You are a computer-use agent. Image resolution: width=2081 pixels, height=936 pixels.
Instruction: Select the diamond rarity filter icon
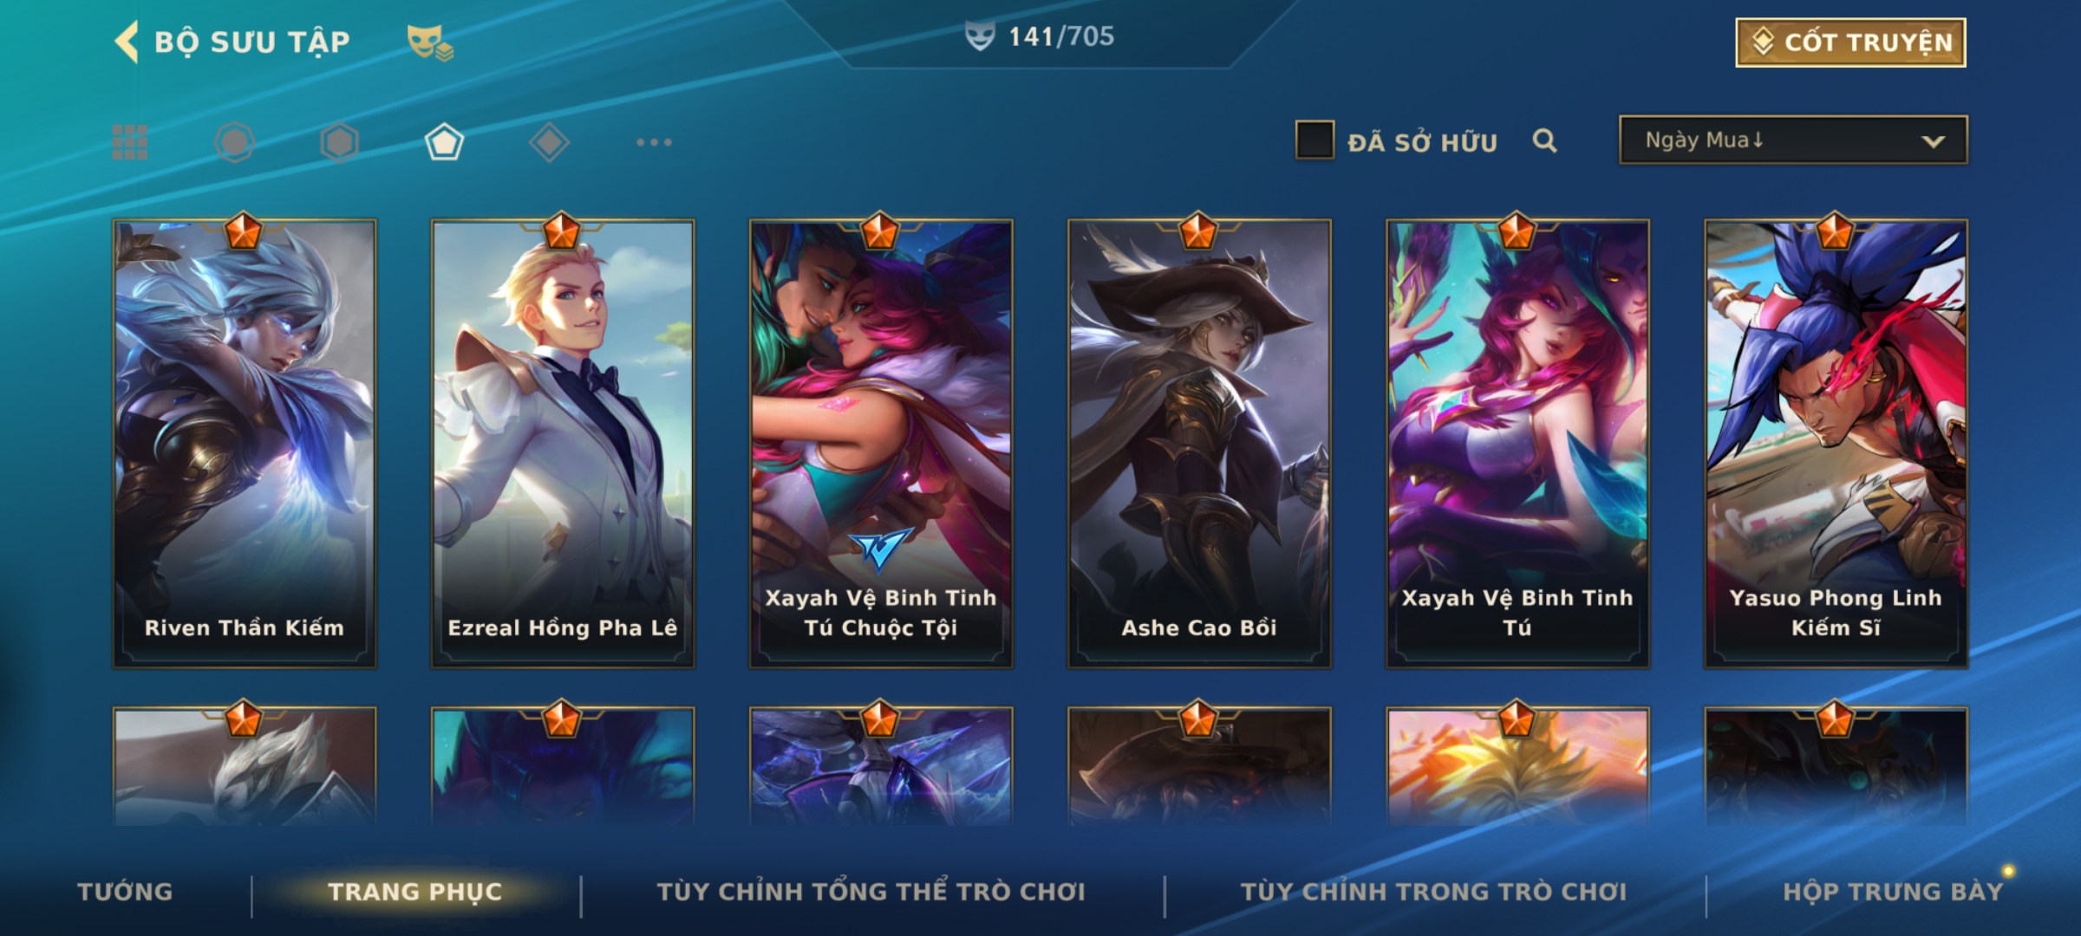tap(549, 142)
